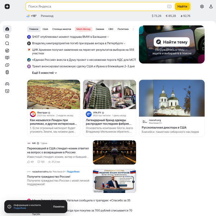
Task: Open Переехавший в США стендап-комик article
Action: (58, 150)
